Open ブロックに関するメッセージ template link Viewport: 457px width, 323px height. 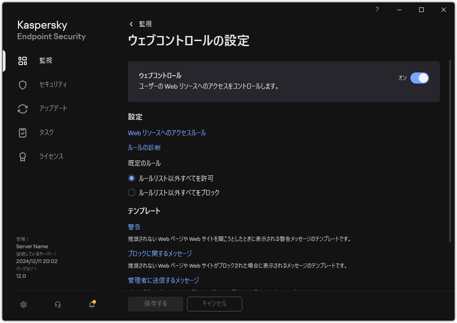(160, 254)
